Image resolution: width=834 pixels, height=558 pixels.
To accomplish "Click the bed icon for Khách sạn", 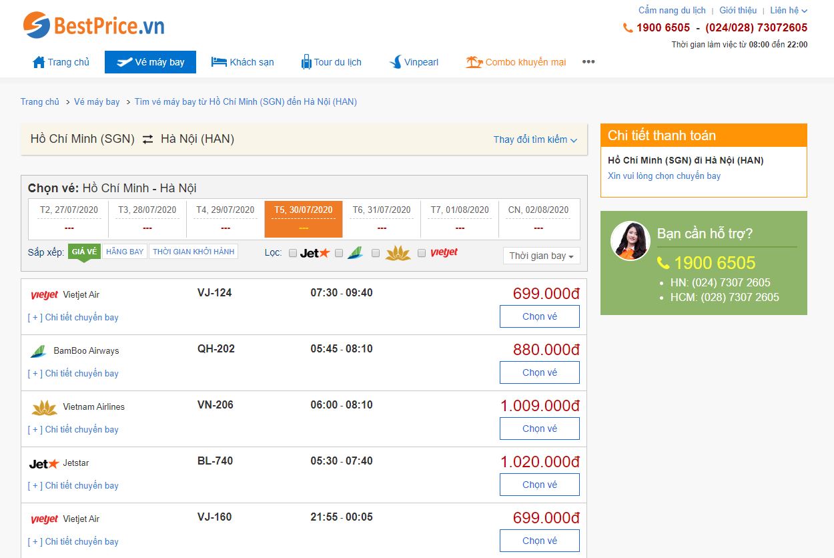I will point(219,62).
